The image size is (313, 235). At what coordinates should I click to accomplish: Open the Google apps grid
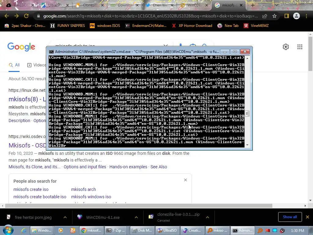click(300, 47)
